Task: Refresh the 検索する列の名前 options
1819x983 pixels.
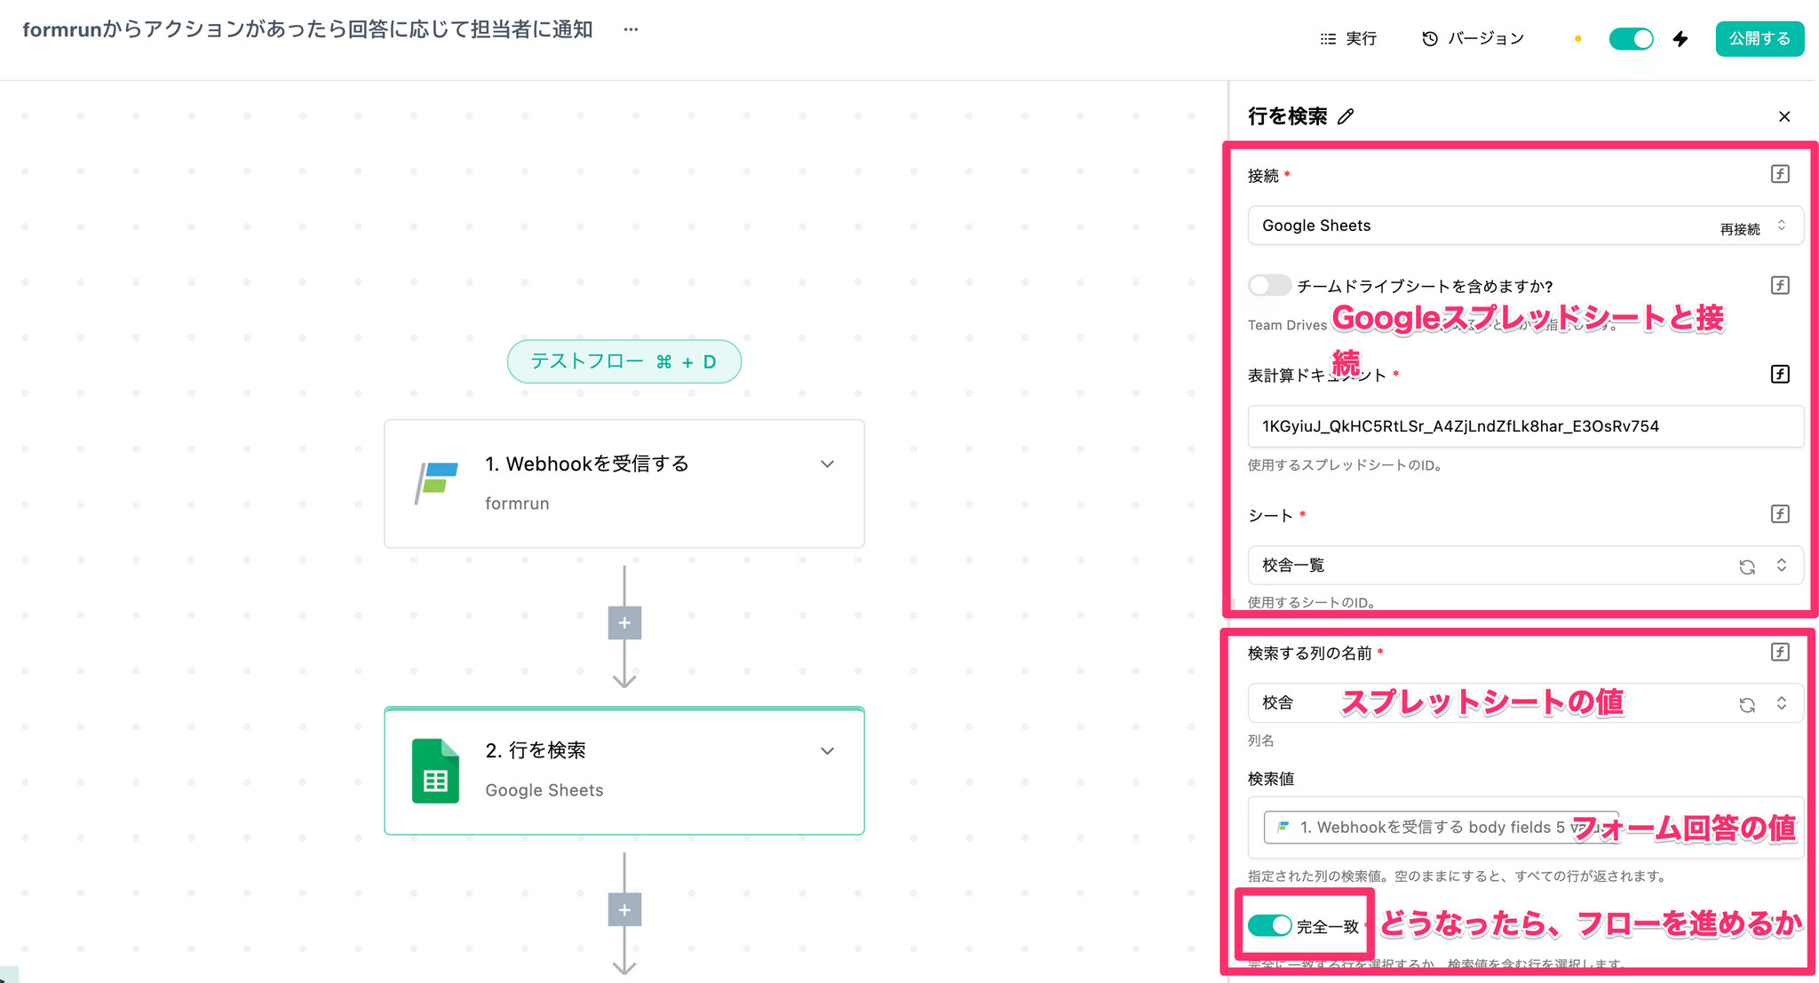Action: [1747, 704]
